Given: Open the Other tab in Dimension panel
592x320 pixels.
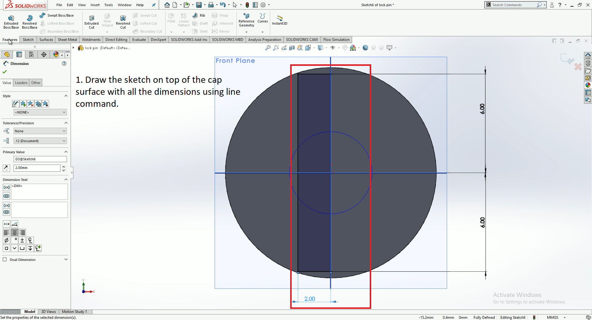Looking at the screenshot, I should click(x=36, y=83).
